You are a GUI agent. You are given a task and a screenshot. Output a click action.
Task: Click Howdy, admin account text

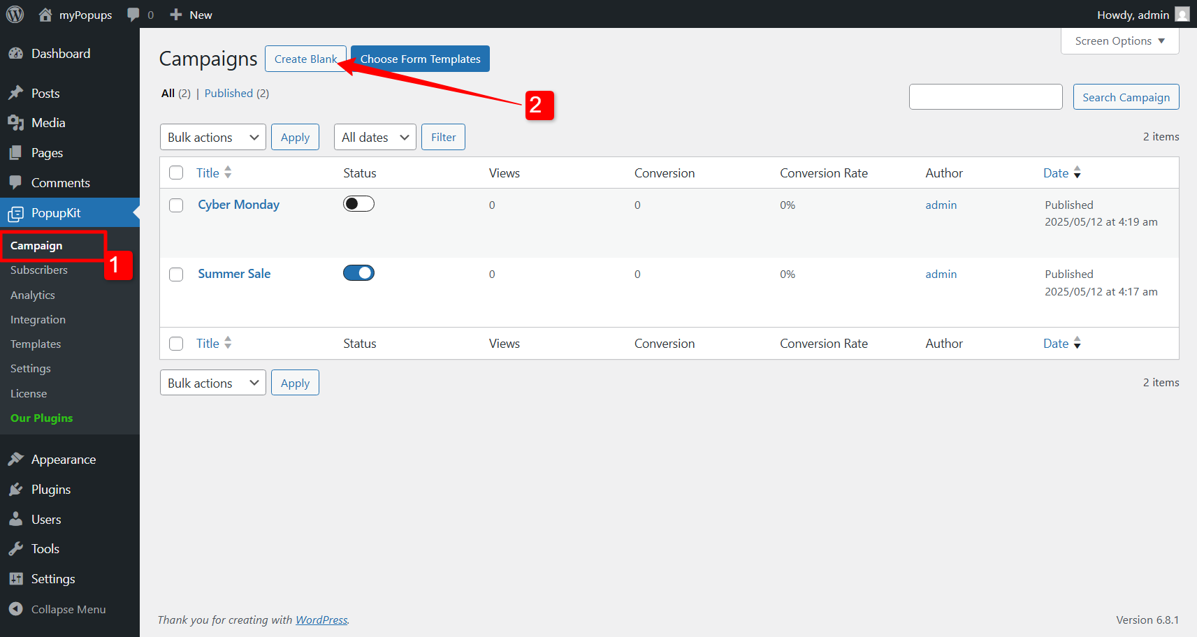coord(1133,15)
